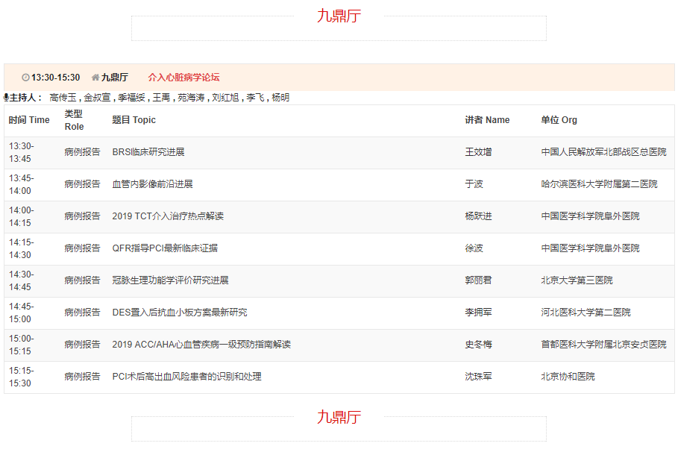Select topic QFR指导PCI最新临床证据
Viewport: 678px width, 455px height.
pos(165,248)
